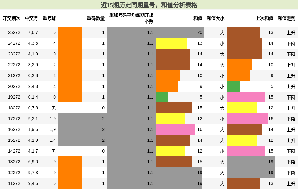
Task: Select draw period cell 15272
Action: (14, 140)
